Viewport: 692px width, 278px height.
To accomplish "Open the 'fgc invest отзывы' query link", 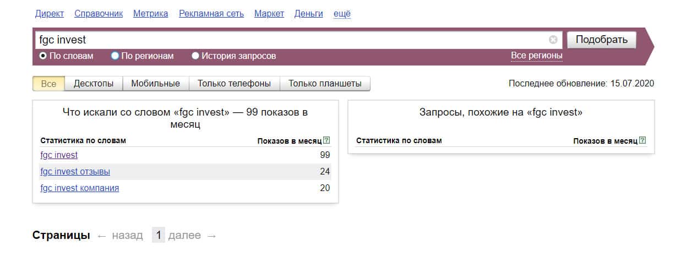I will [75, 172].
